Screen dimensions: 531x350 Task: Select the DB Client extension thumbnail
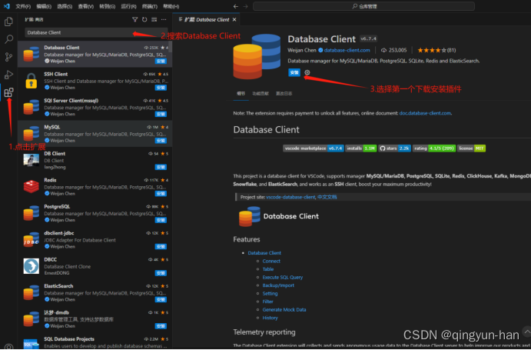pyautogui.click(x=32, y=160)
